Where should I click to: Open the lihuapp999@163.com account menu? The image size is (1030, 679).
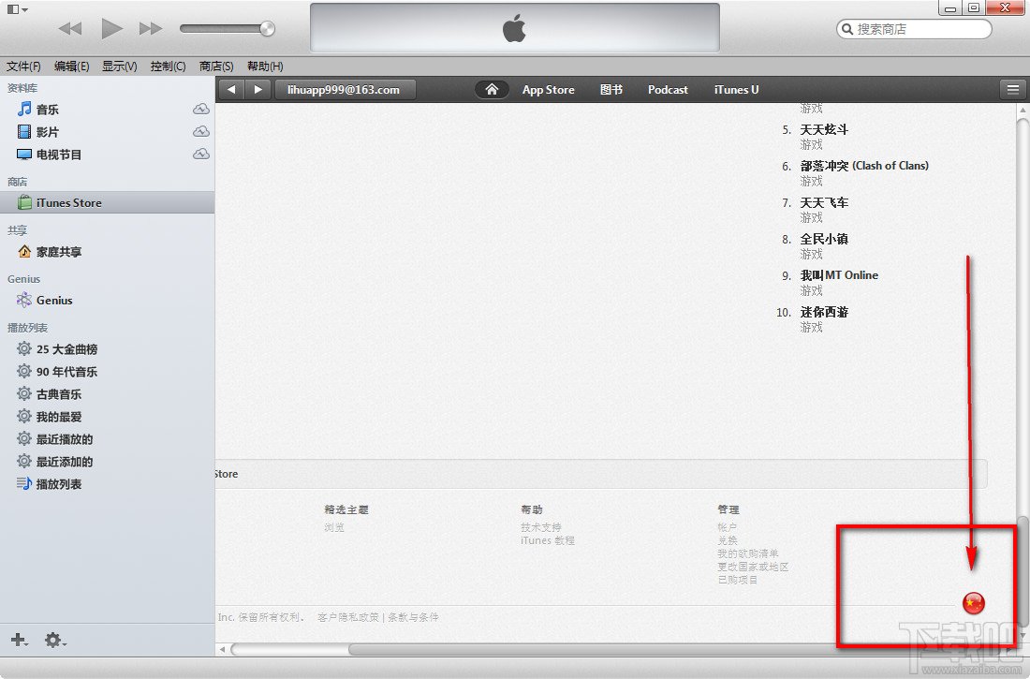point(346,89)
